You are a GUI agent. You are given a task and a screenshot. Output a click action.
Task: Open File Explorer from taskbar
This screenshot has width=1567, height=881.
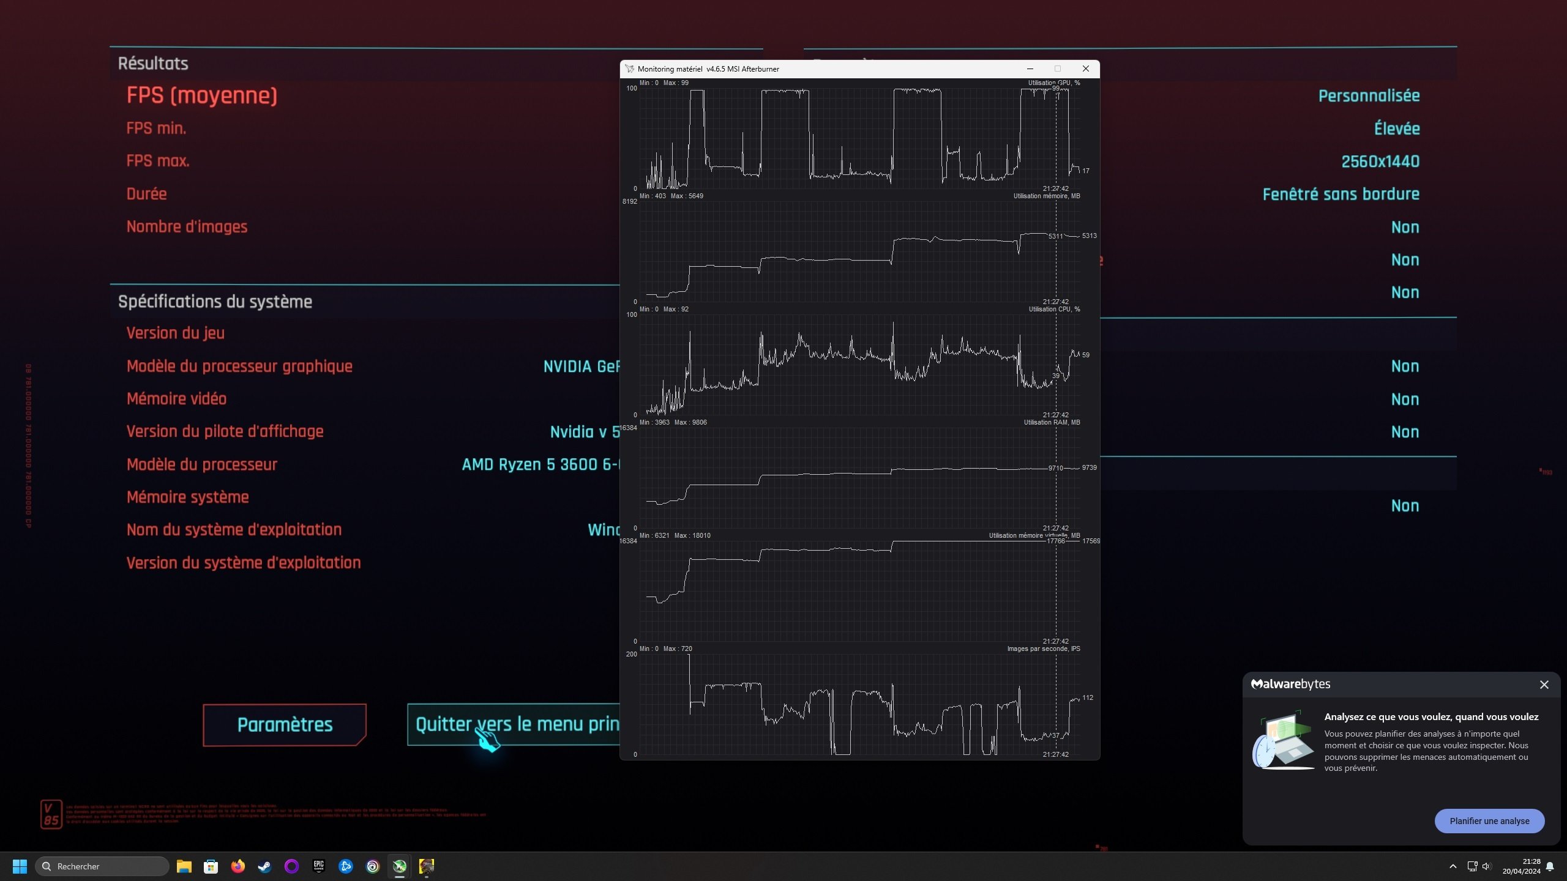tap(184, 866)
